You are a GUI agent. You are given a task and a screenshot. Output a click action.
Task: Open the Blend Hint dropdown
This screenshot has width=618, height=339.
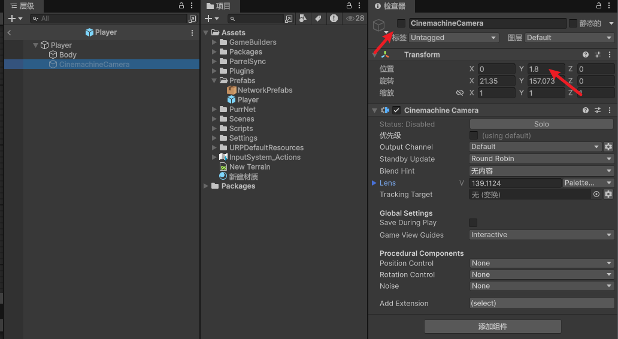point(542,171)
